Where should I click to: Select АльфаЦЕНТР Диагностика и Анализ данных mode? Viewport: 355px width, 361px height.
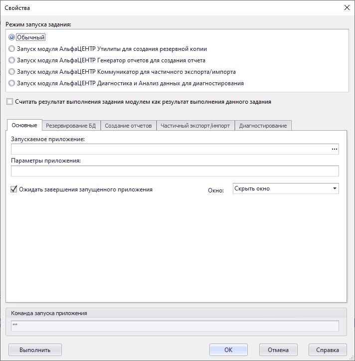coord(12,83)
